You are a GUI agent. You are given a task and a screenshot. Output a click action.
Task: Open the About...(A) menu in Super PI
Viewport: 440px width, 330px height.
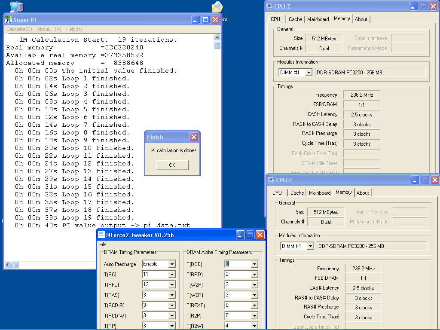click(x=49, y=29)
